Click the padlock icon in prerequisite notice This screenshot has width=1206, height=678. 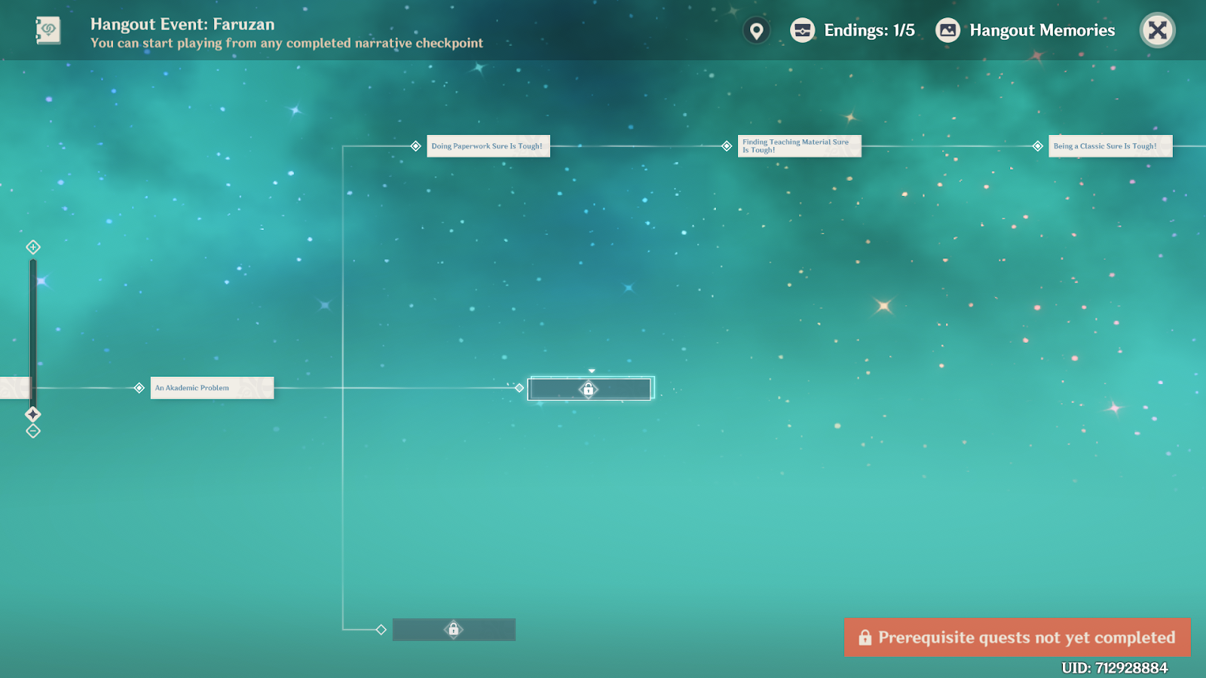click(x=865, y=637)
